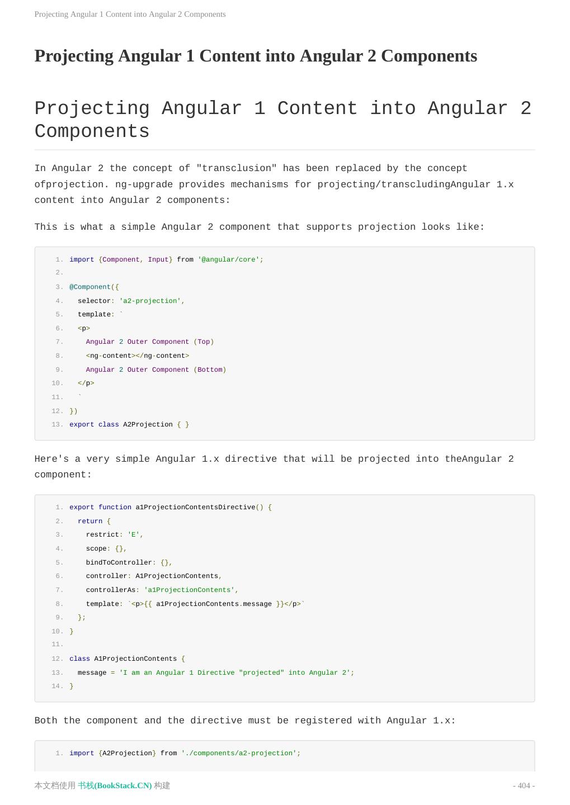Click the message string assignment line
Screen dimensions: 570x805
(x=216, y=673)
